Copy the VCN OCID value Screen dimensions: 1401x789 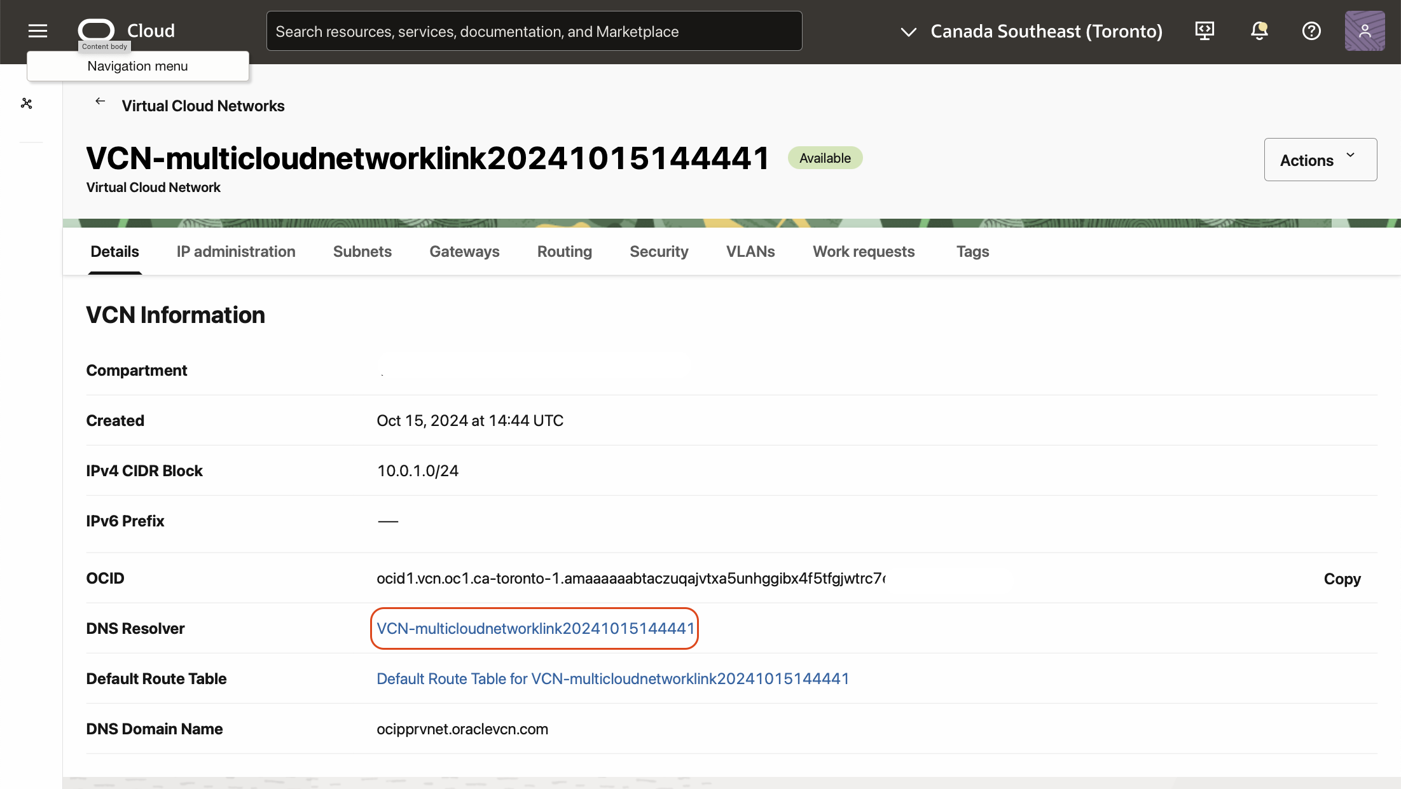pyautogui.click(x=1342, y=579)
